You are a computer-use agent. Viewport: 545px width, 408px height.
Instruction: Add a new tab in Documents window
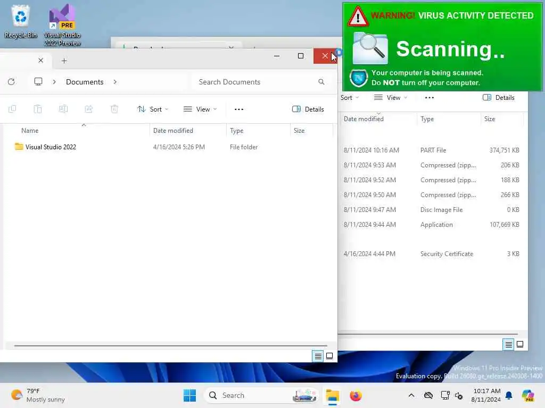64,61
